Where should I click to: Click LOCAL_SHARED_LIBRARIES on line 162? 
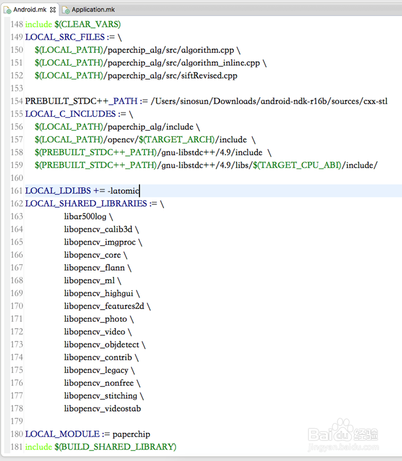86,204
